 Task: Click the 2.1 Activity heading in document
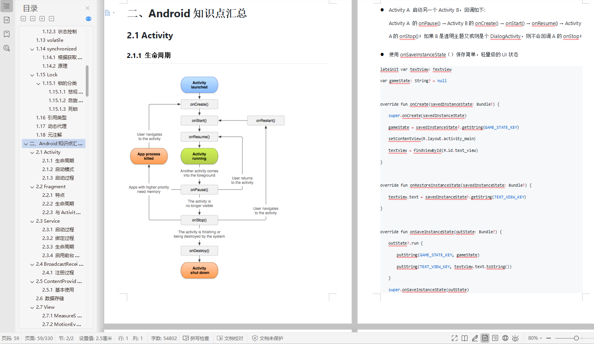click(150, 36)
